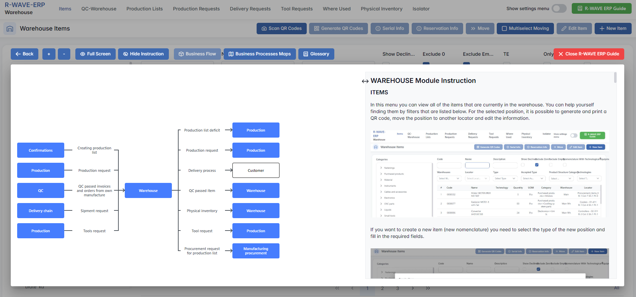This screenshot has height=297, width=636.
Task: Enable Multiselect Moving checkbox button
Action: tap(525, 29)
